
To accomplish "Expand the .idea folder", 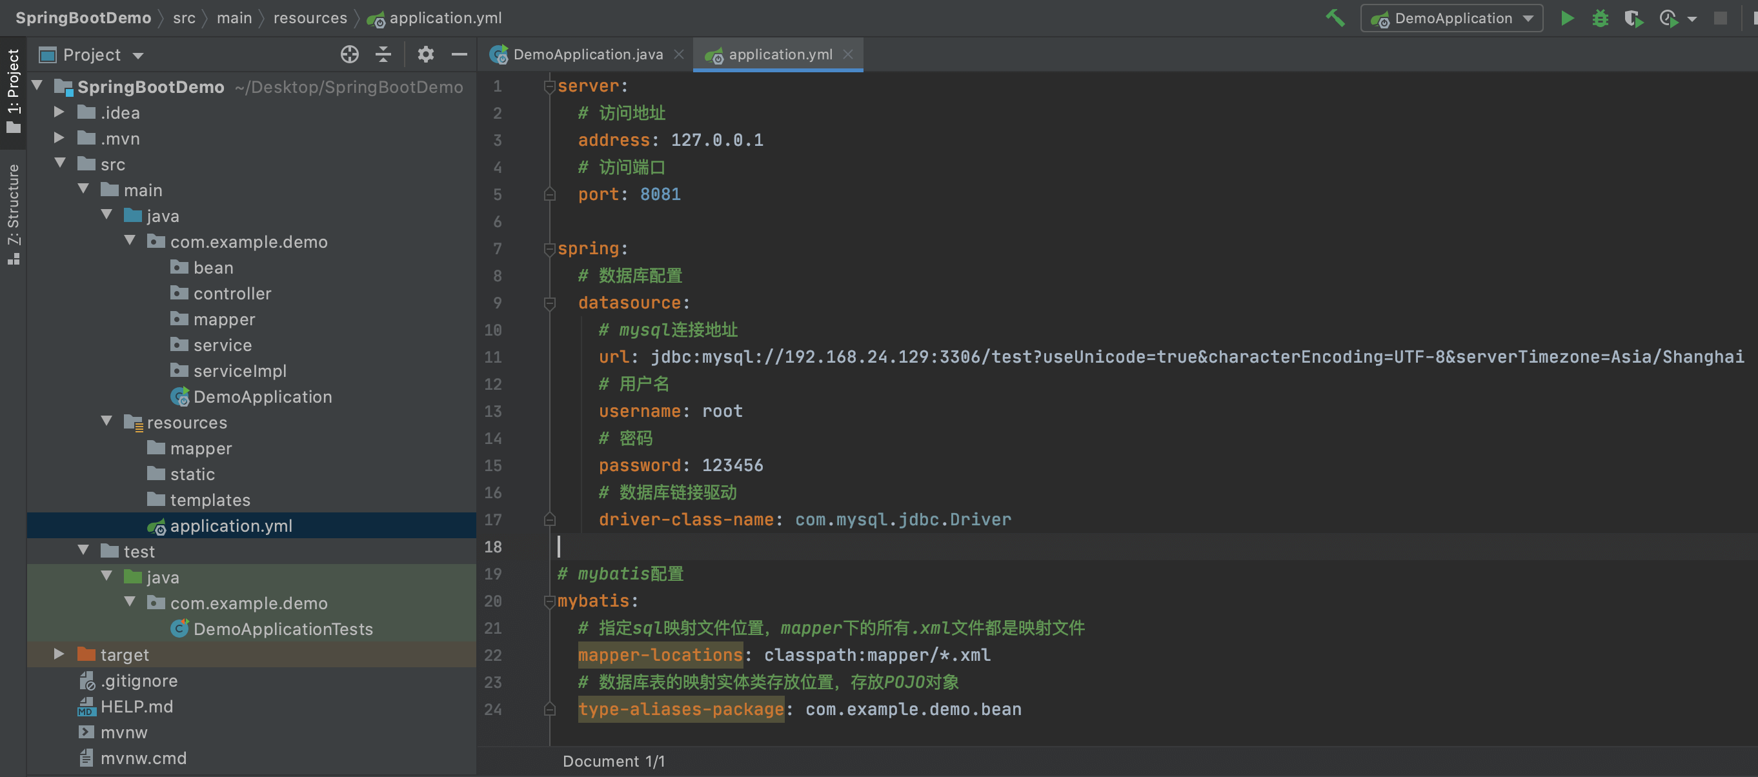I will click(x=59, y=111).
